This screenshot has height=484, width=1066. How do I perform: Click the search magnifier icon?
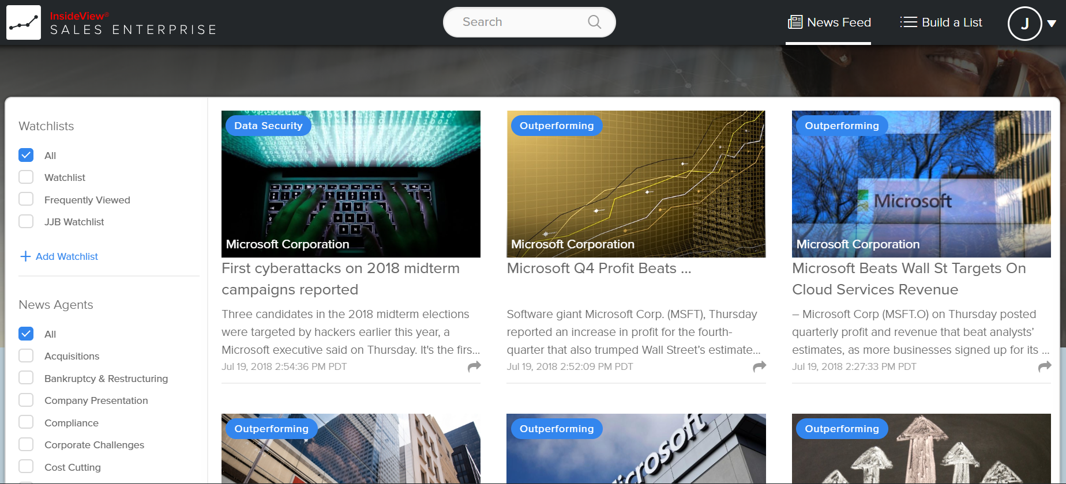pos(594,22)
